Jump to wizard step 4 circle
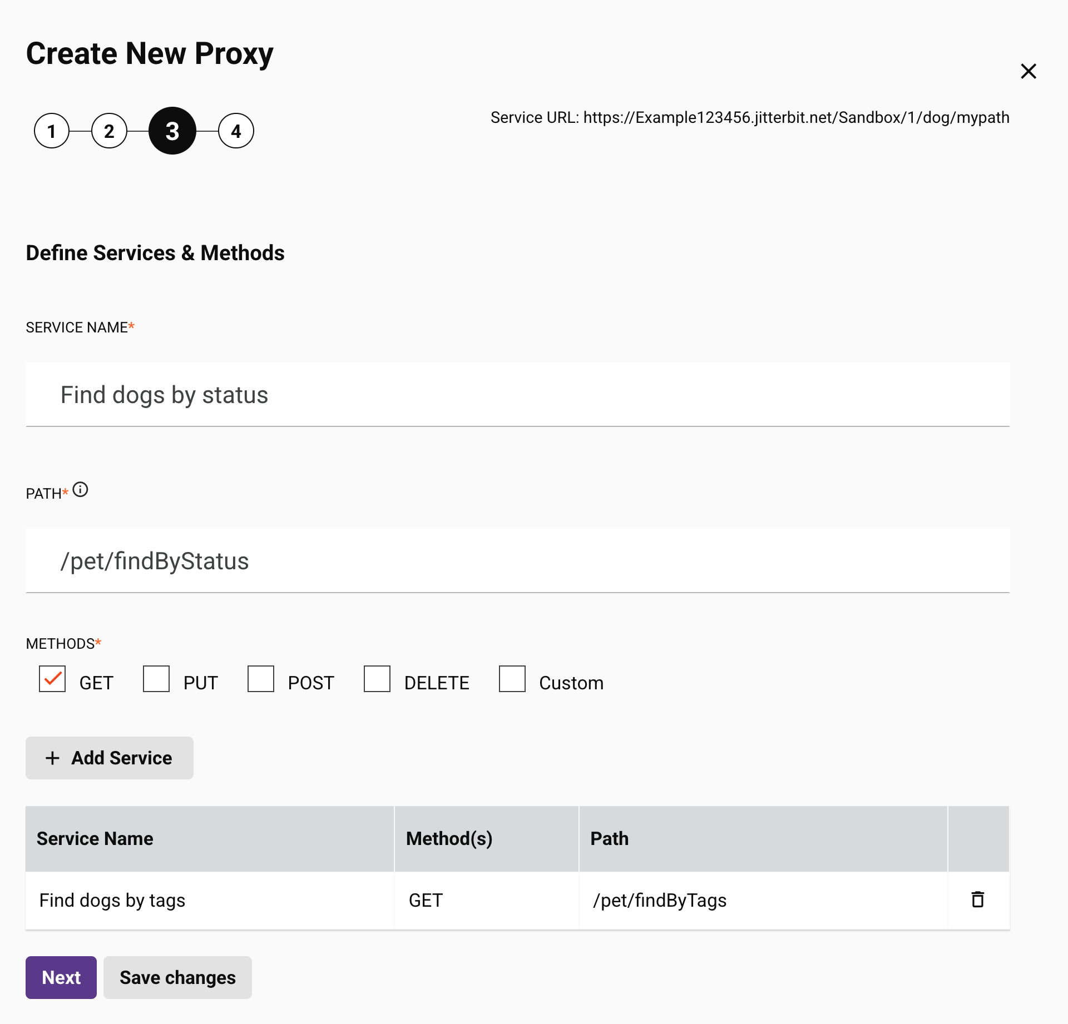 coord(236,131)
